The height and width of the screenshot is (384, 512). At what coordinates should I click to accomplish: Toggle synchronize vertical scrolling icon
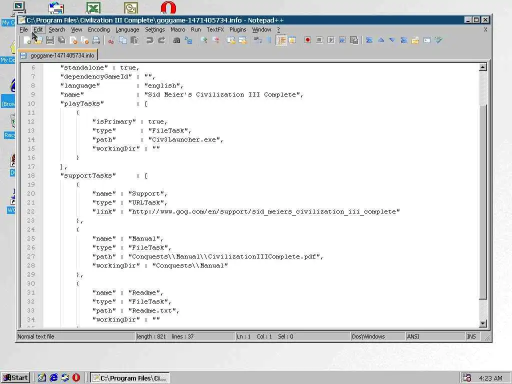coord(231,40)
